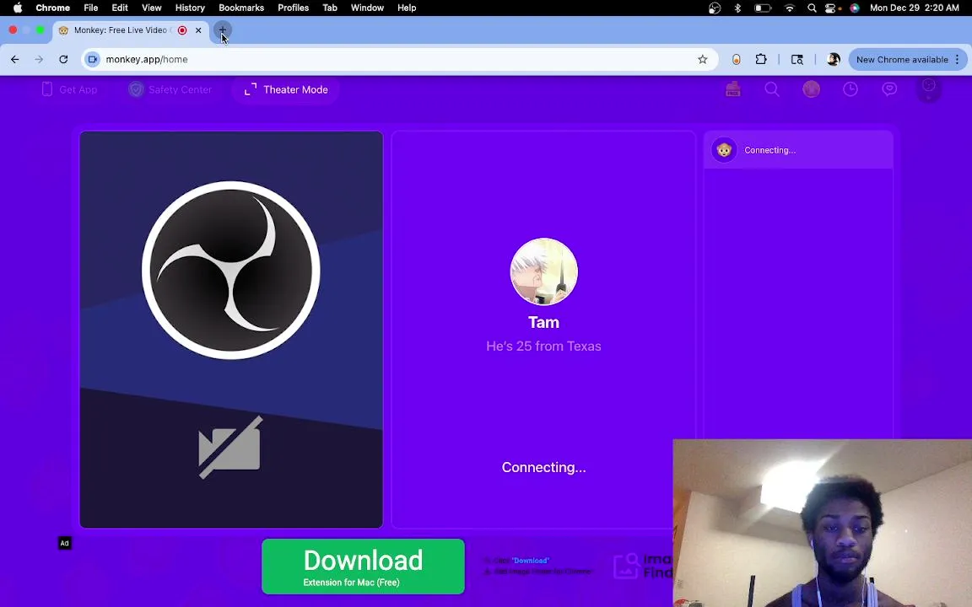Click the chat panel Connecting... label
972x607 pixels.
coord(769,150)
